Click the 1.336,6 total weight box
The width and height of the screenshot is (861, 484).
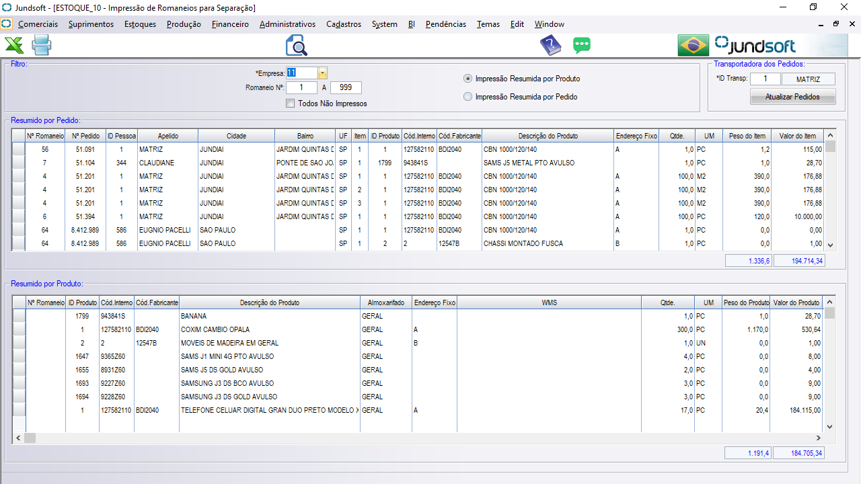tap(749, 260)
